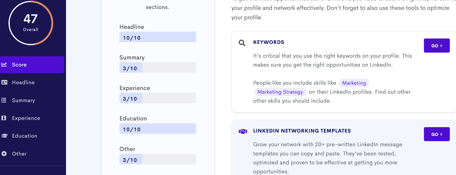The image size is (456, 175).
Task: Click the networking templates handshake icon
Action: tap(243, 131)
